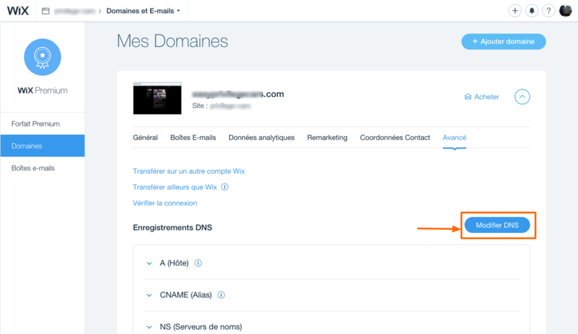The height and width of the screenshot is (334, 578).
Task: Click the Mes Domaines title
Action: (172, 41)
